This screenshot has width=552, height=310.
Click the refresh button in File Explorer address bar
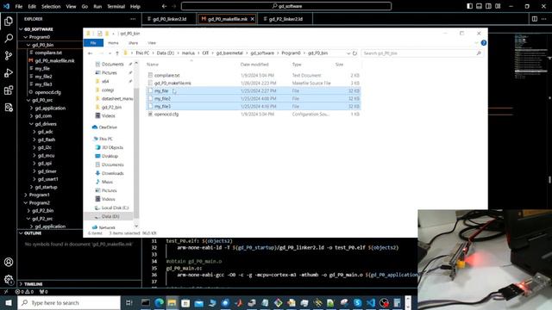(x=354, y=53)
